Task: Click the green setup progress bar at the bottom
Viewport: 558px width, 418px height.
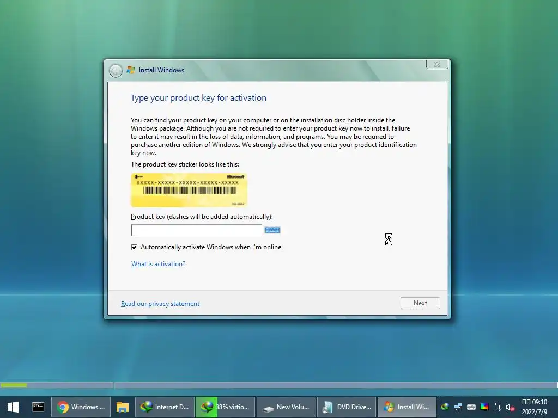Action: 14,385
